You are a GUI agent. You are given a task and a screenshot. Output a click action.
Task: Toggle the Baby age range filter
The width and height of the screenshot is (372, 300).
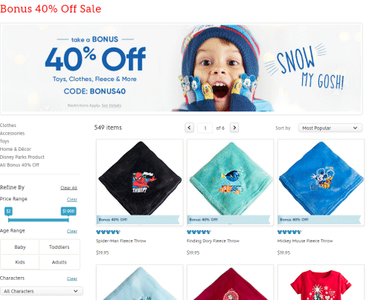click(x=20, y=247)
